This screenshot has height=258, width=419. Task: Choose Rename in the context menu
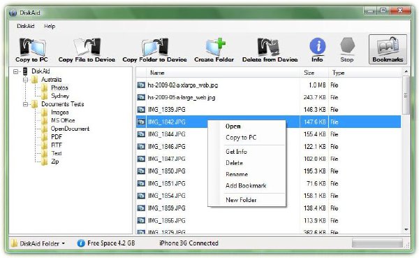(x=237, y=174)
